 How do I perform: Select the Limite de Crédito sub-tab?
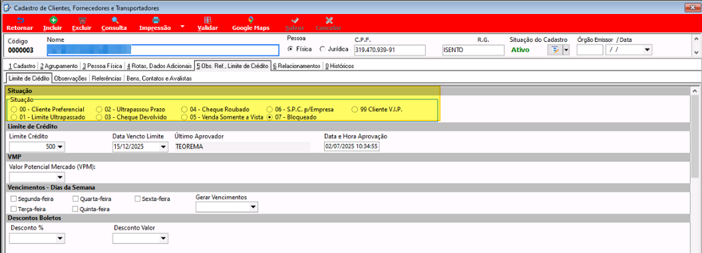(x=29, y=78)
